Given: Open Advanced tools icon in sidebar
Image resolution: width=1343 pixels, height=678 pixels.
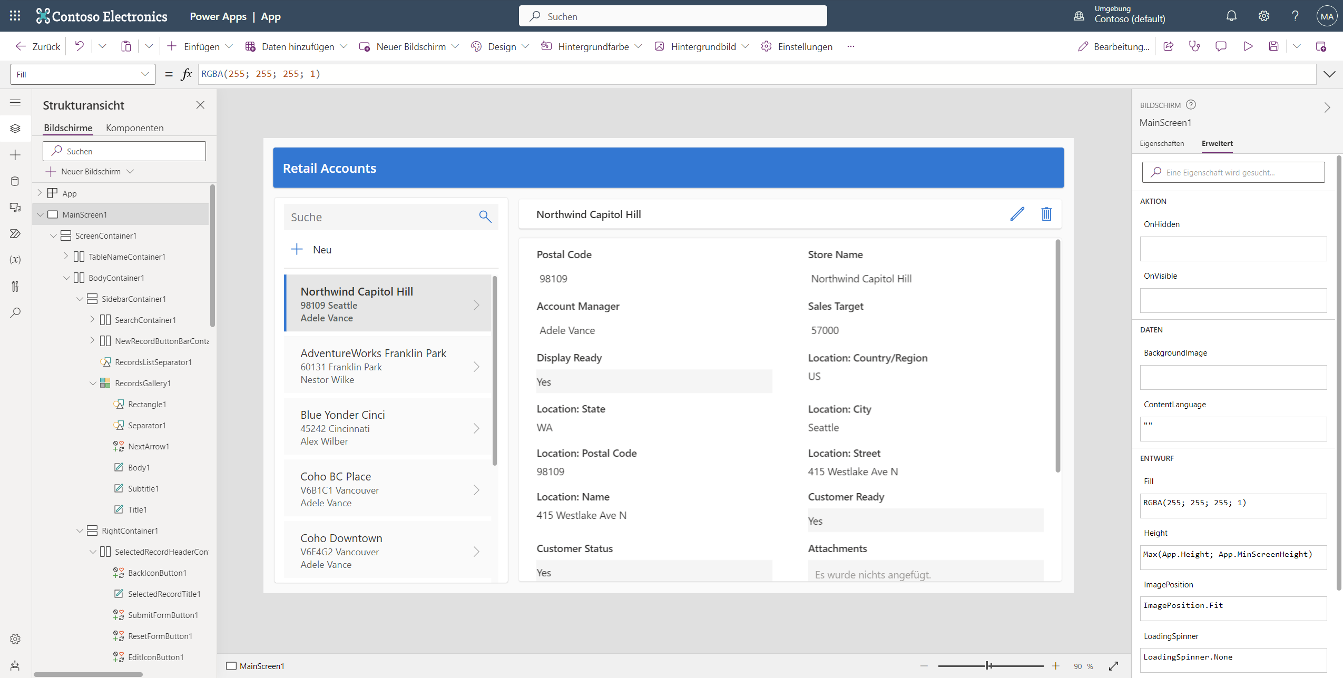Looking at the screenshot, I should click(15, 286).
